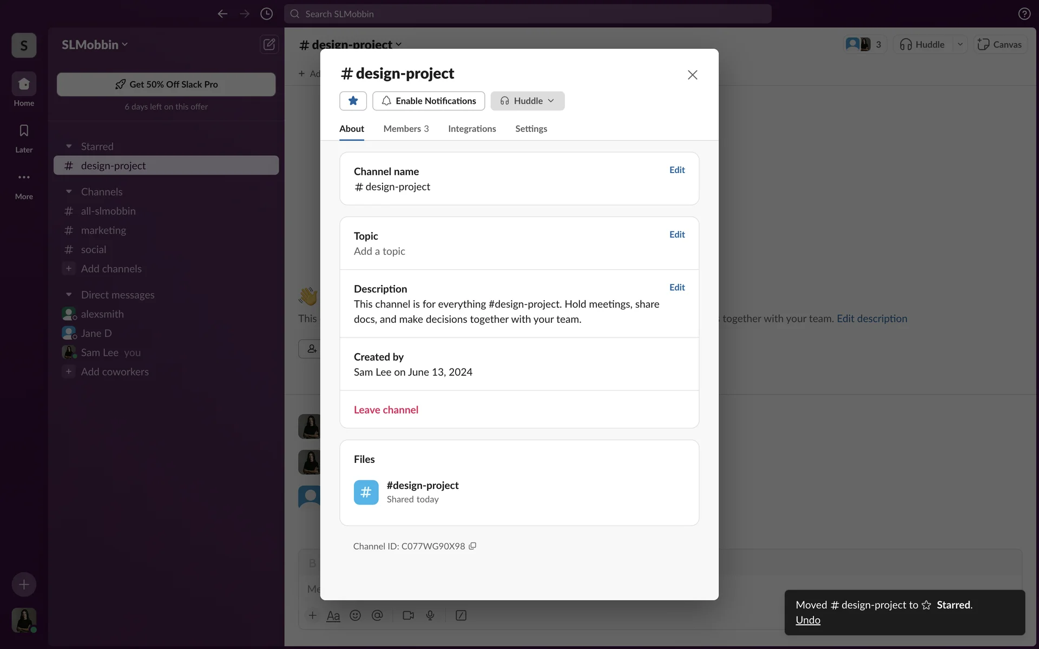
Task: Click the help question mark icon
Action: [1024, 14]
